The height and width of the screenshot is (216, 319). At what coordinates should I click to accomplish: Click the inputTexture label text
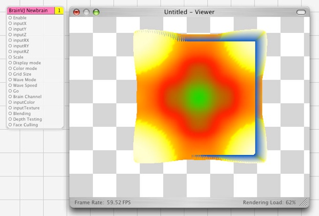coord(27,108)
